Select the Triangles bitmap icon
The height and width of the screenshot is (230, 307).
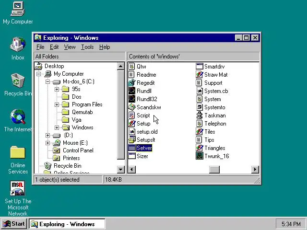[x=200, y=148]
